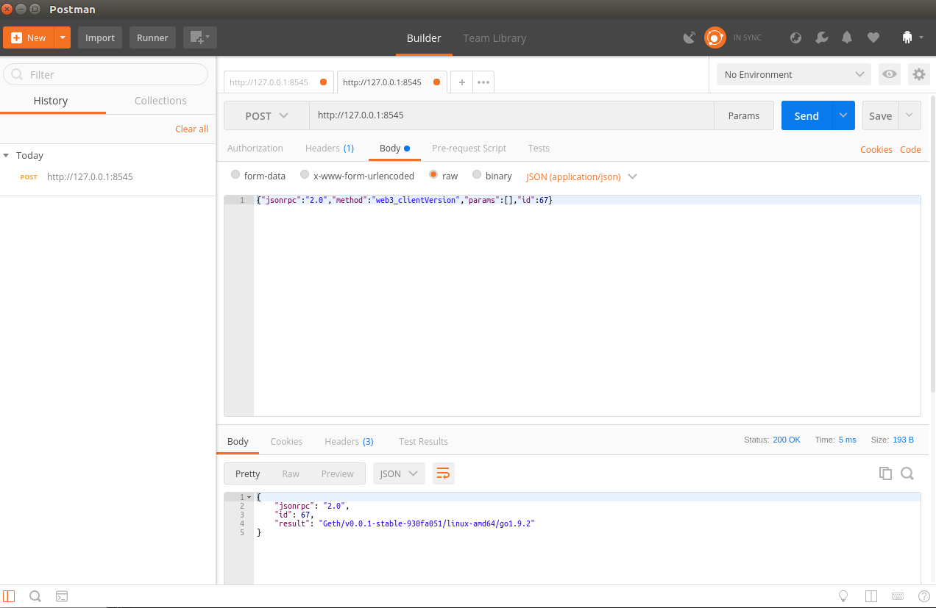Viewport: 936px width, 608px height.
Task: Open the No Environment dropdown
Action: [794, 74]
